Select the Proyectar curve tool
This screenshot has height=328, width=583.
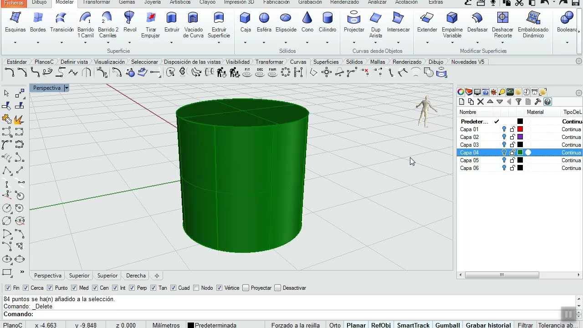click(x=354, y=22)
